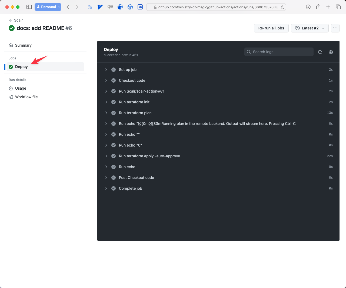
Task: Click the Run echo "" step label
Action: coord(129,134)
